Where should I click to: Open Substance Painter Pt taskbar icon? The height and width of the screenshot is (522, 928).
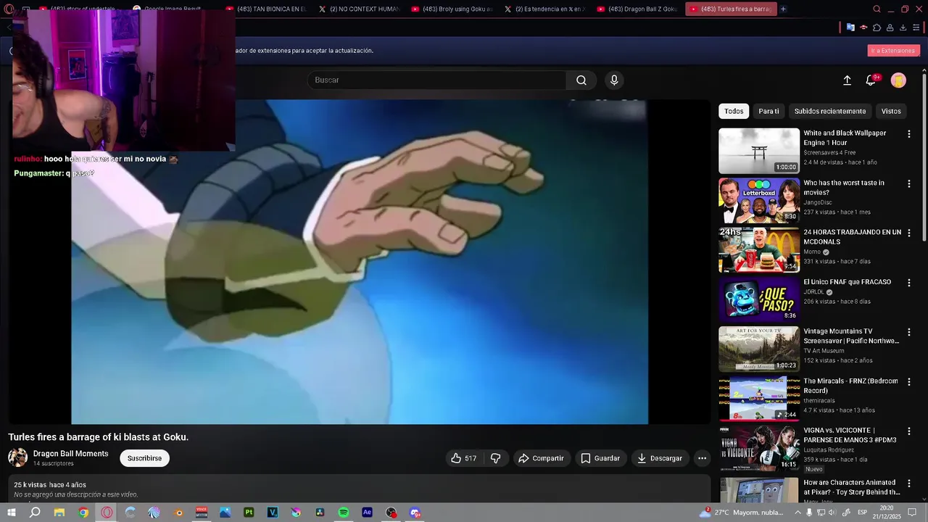249,513
